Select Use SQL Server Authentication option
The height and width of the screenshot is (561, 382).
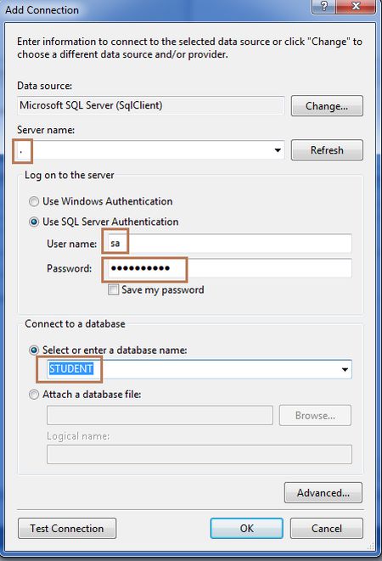click(34, 222)
